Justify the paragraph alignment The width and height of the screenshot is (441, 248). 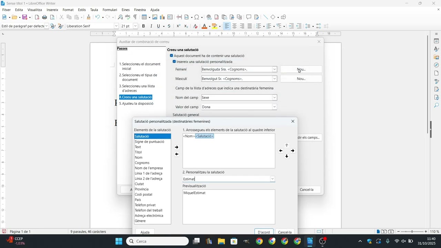pyautogui.click(x=250, y=26)
